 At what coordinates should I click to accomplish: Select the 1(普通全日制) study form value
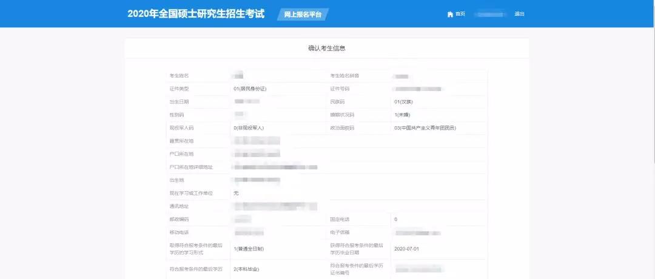pos(249,249)
